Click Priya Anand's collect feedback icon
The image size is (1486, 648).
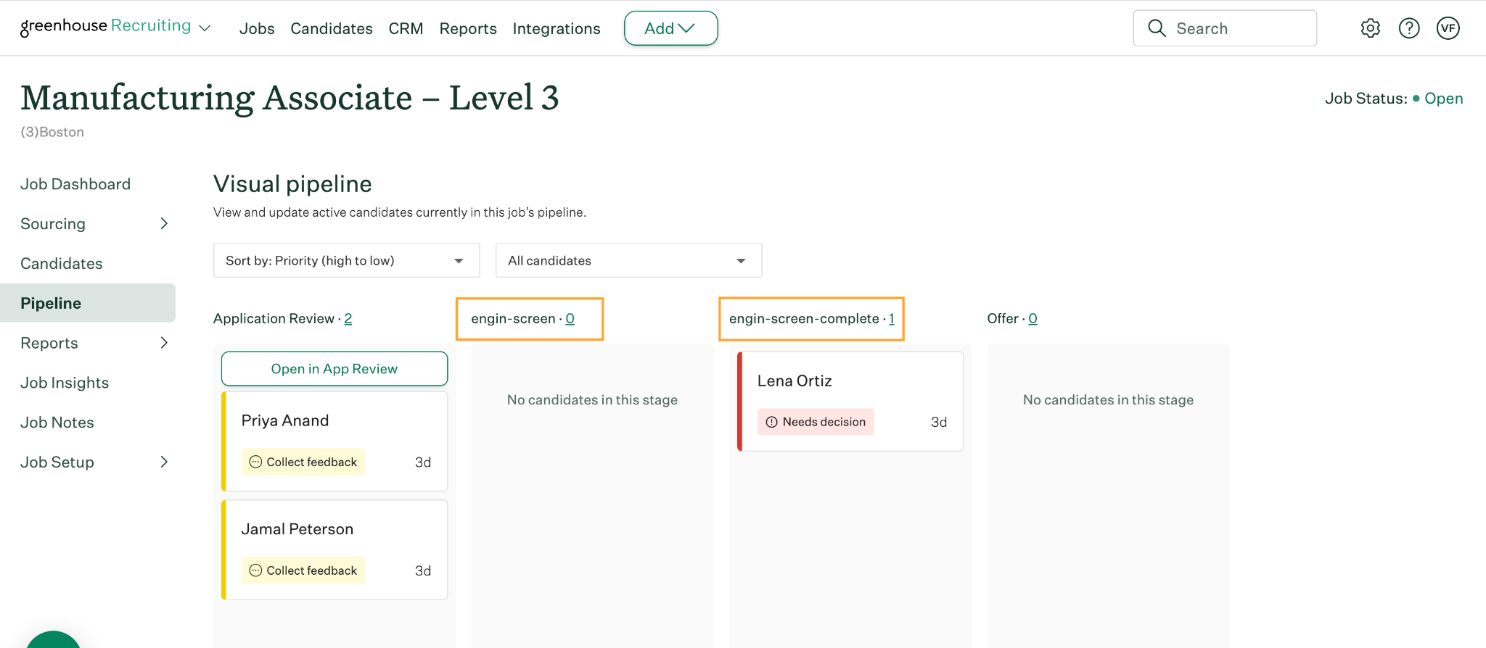(255, 462)
